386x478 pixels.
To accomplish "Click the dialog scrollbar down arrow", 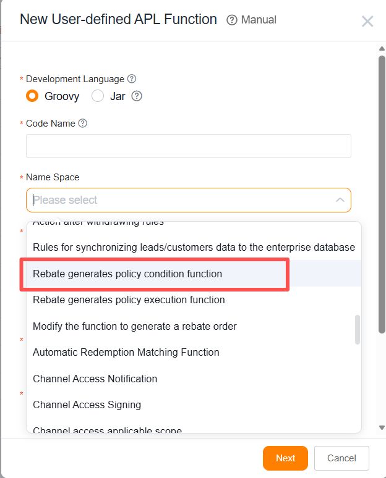I will click(x=382, y=427).
